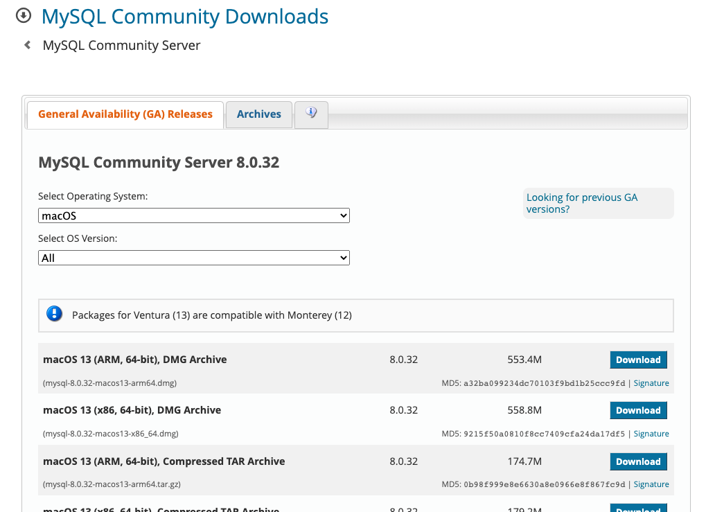
Task: Click macOS 13 (x86, 64-bit), DMG Archive title
Action: coord(132,409)
